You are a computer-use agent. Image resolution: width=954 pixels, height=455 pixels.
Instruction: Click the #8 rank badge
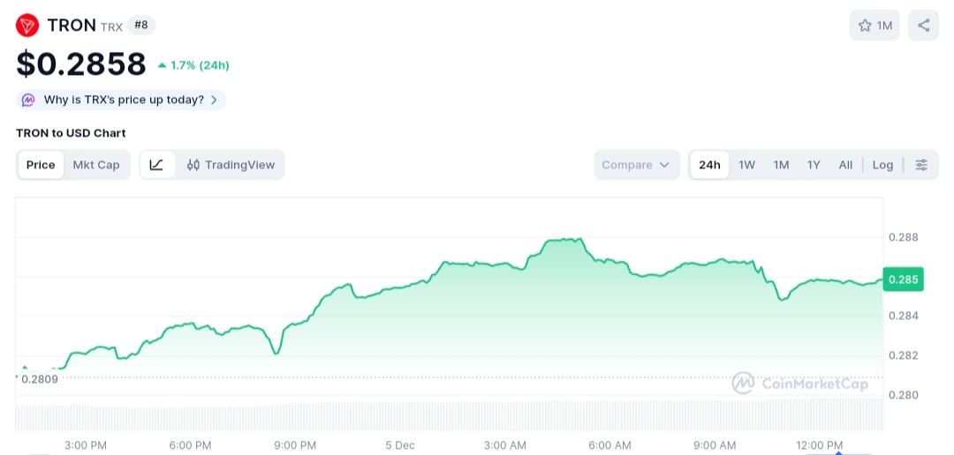point(141,26)
